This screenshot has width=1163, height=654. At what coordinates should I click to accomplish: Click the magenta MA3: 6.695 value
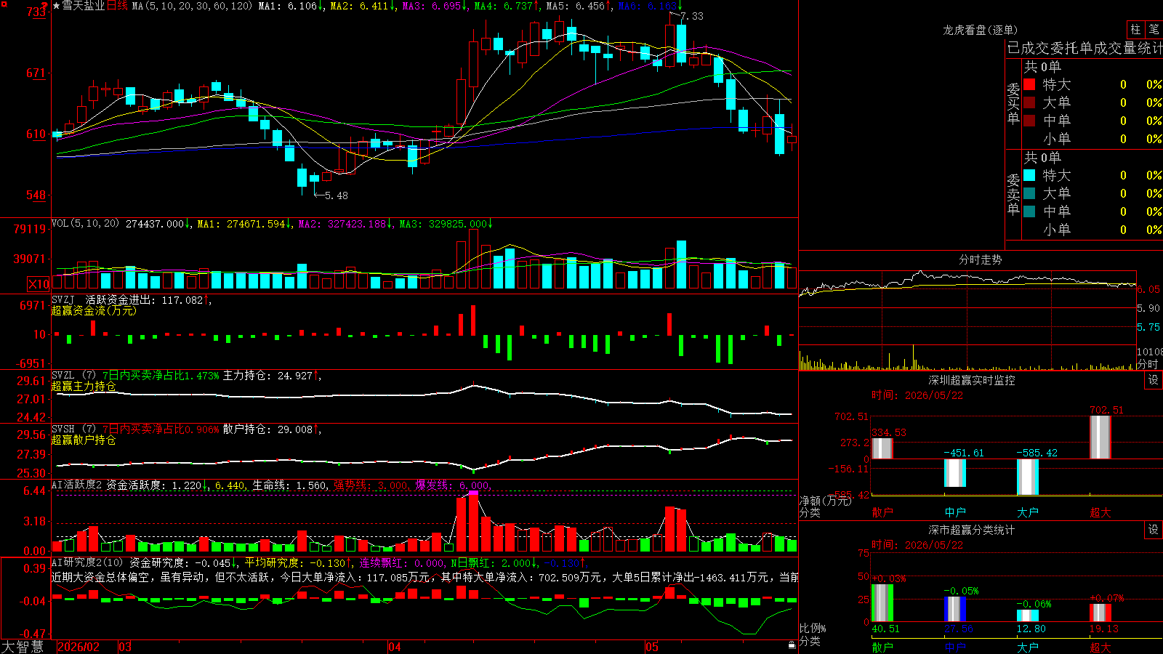[435, 6]
